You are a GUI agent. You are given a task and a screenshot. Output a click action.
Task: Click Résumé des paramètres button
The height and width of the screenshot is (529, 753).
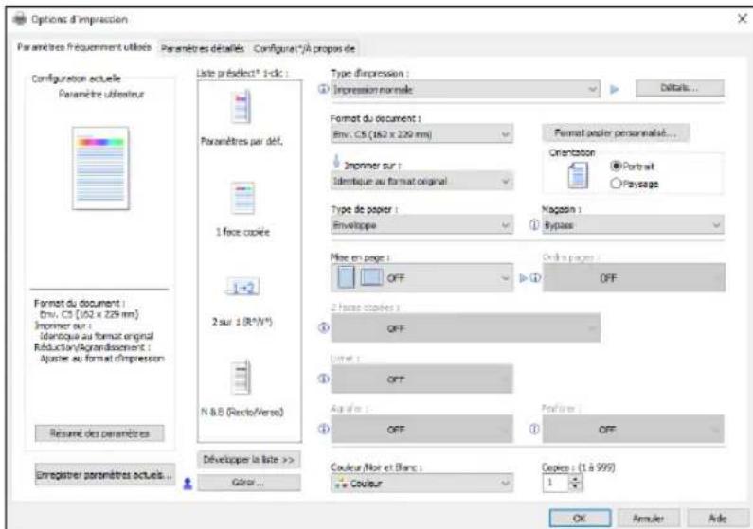(x=99, y=433)
